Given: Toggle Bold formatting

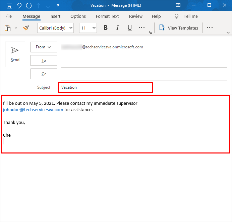Looking at the screenshot, I should point(106,28).
